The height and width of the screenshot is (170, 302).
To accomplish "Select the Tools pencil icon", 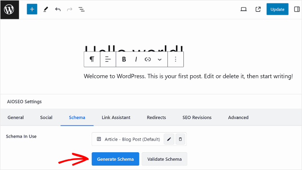I will click(46, 9).
